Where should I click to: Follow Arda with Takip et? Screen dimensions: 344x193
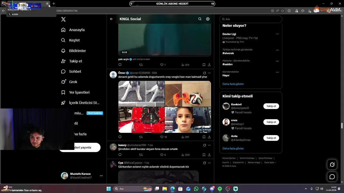[x=271, y=138]
